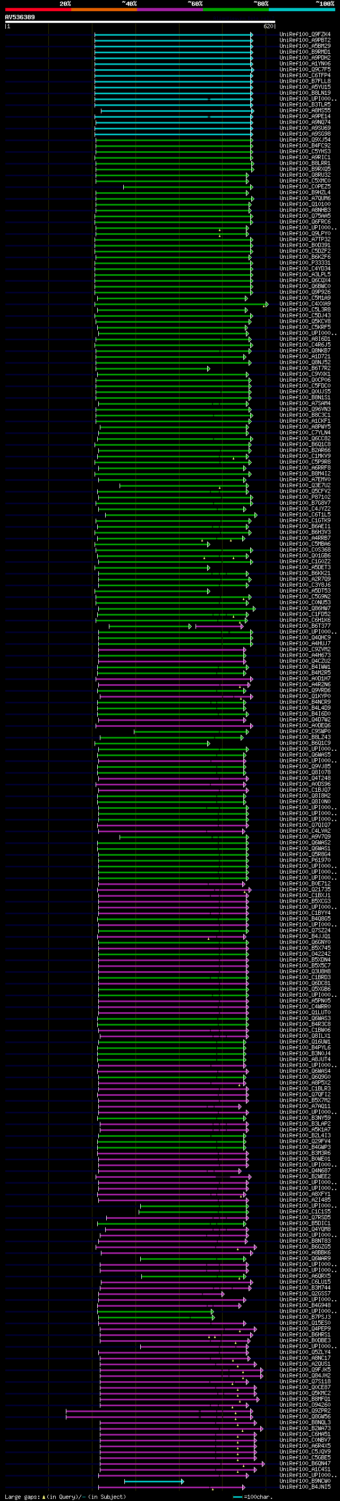
Task: Click label UniRef100_Q21735
Action: 305,889
